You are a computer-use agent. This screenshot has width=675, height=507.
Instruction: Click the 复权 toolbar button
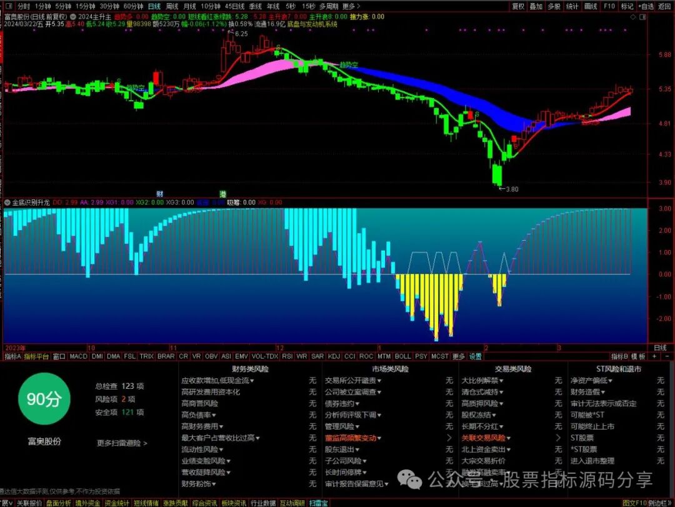coord(518,6)
